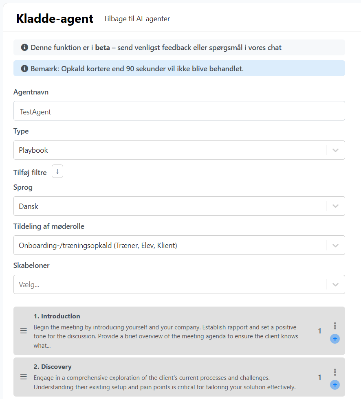The height and width of the screenshot is (399, 361).
Task: Click the down-arrow button beside Tilføj filtre
Action: [x=57, y=171]
